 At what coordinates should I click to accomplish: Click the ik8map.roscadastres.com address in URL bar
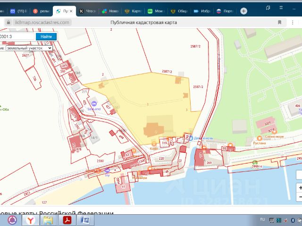[42, 22]
